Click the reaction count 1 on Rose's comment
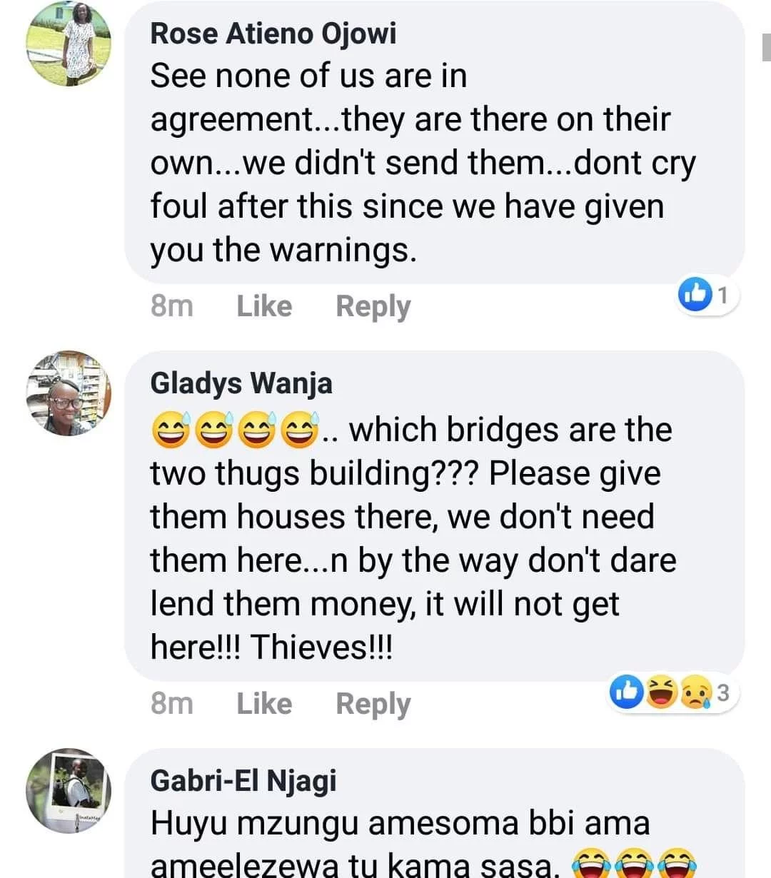The image size is (771, 878). 722,294
